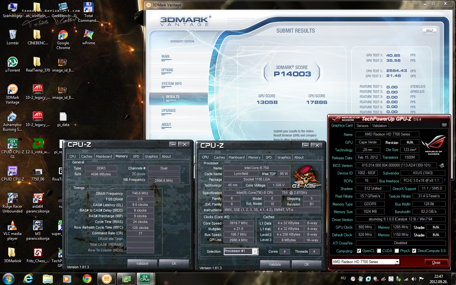Switch to the Sensors tab in GPU-Z

click(x=362, y=126)
